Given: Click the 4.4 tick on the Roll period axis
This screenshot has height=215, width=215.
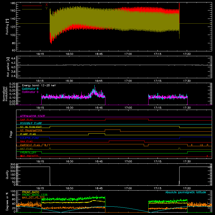Looking at the screenshot, I should point(13,58).
